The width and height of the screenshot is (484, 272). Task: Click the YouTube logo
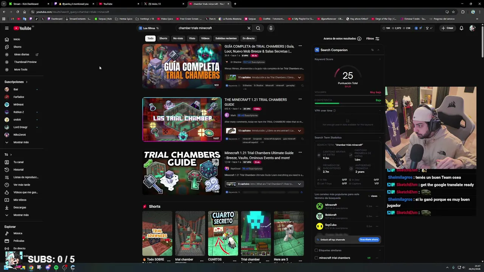point(23,28)
